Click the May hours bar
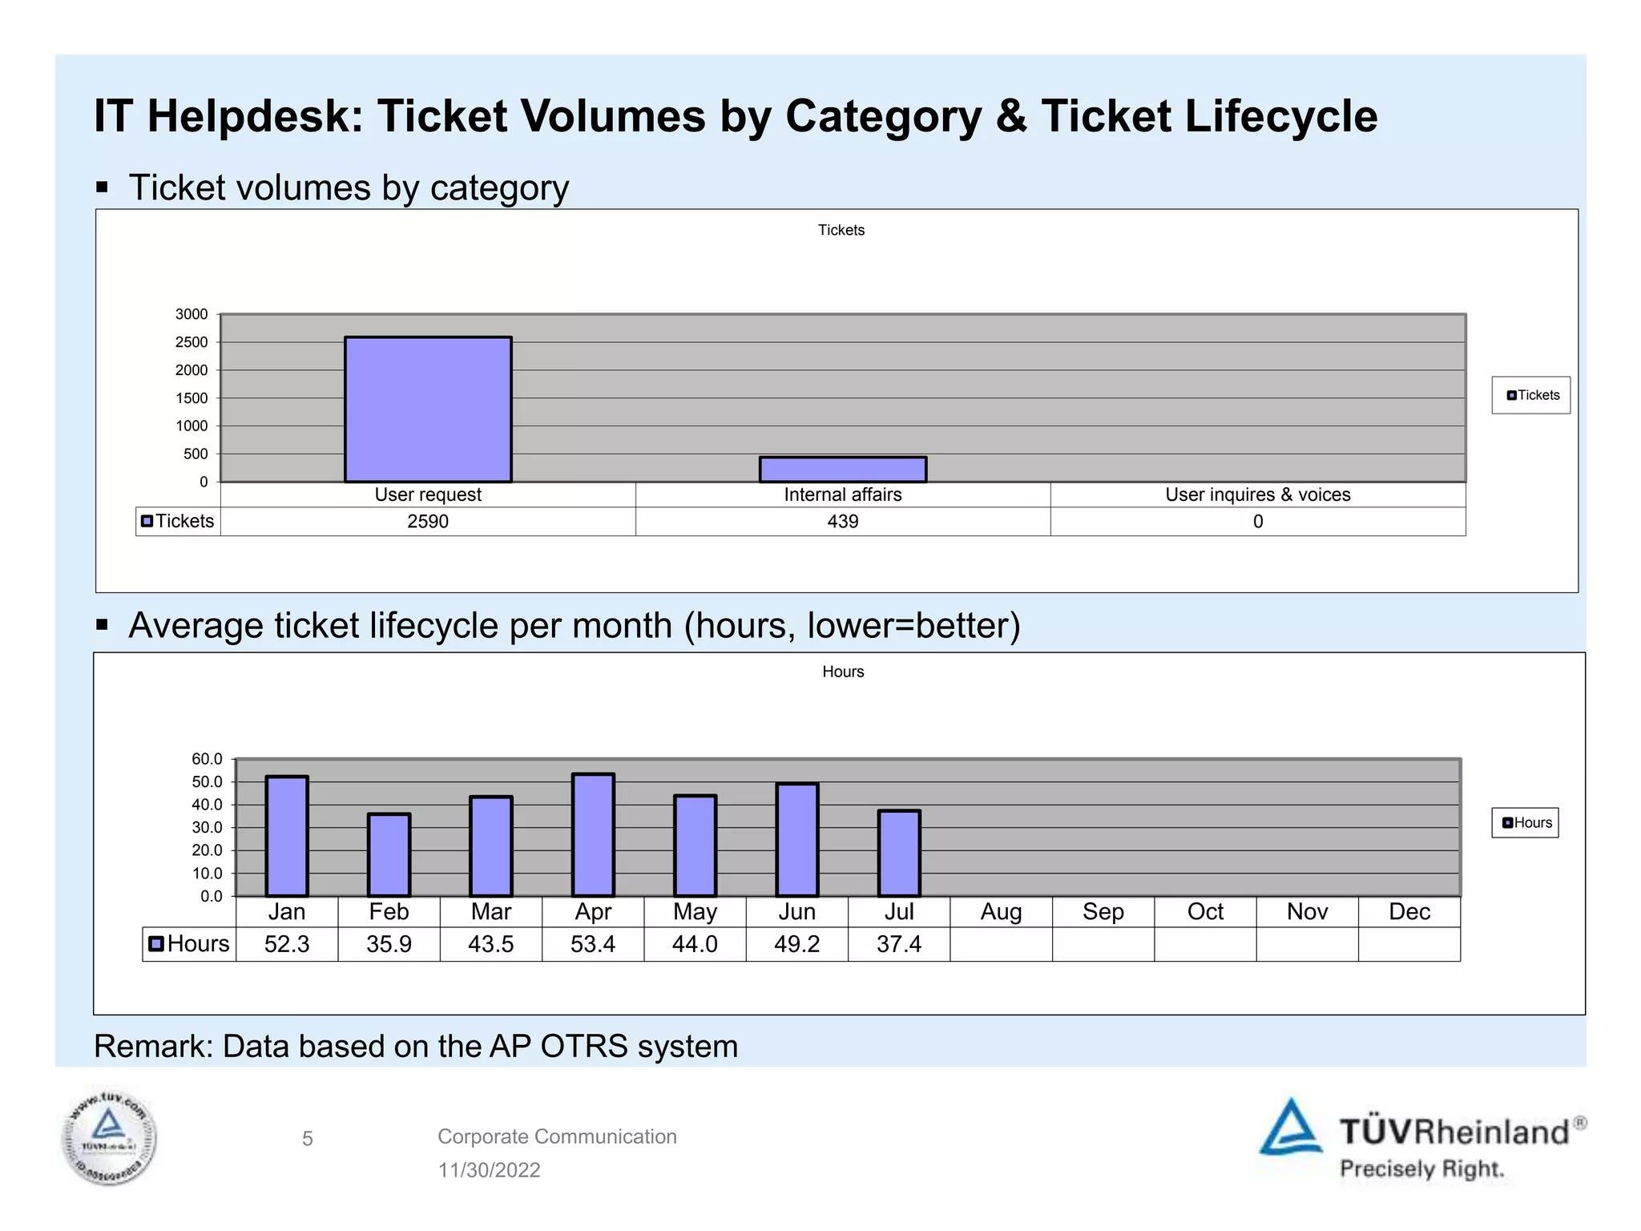Viewport: 1641px width, 1231px height. click(x=695, y=846)
